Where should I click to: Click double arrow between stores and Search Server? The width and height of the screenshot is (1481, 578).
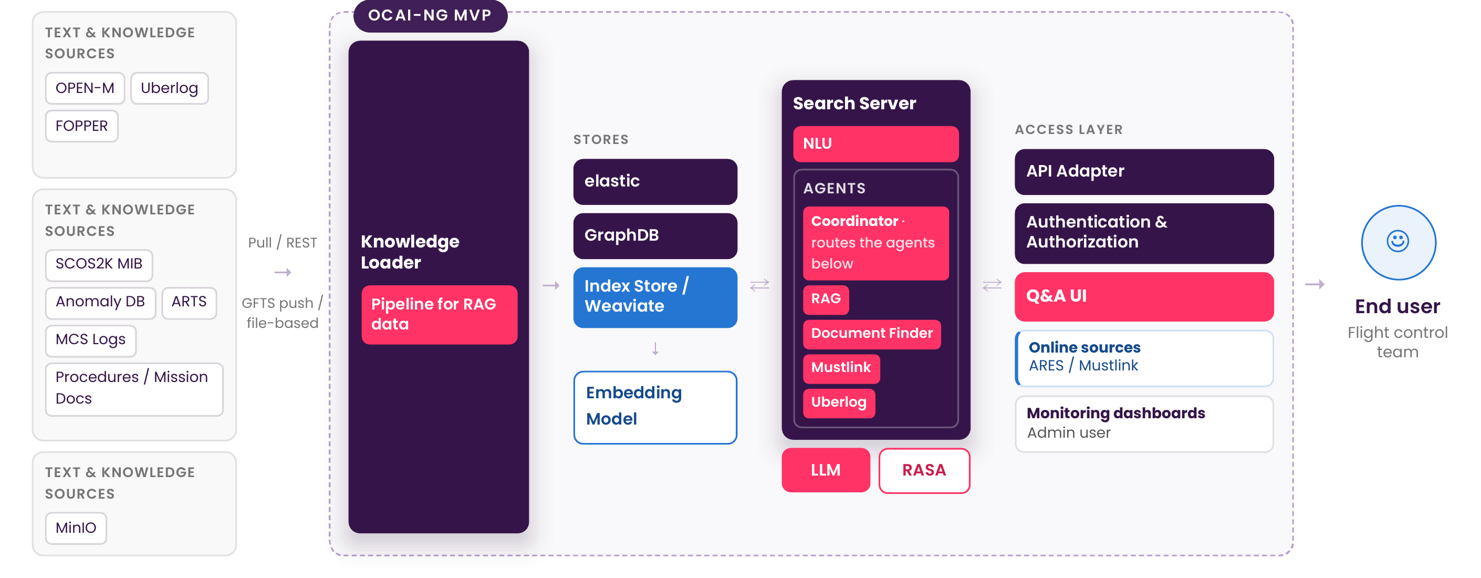(x=759, y=285)
